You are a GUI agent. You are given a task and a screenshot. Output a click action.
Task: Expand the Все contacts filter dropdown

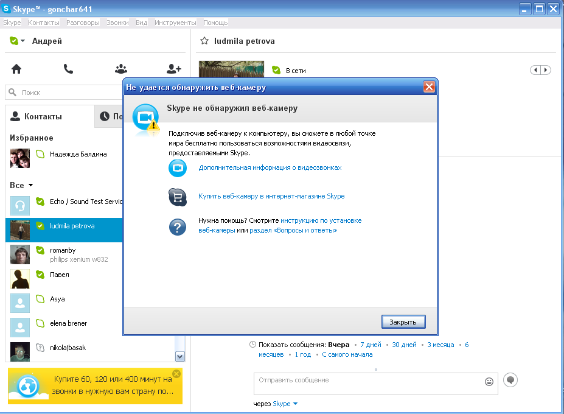30,185
